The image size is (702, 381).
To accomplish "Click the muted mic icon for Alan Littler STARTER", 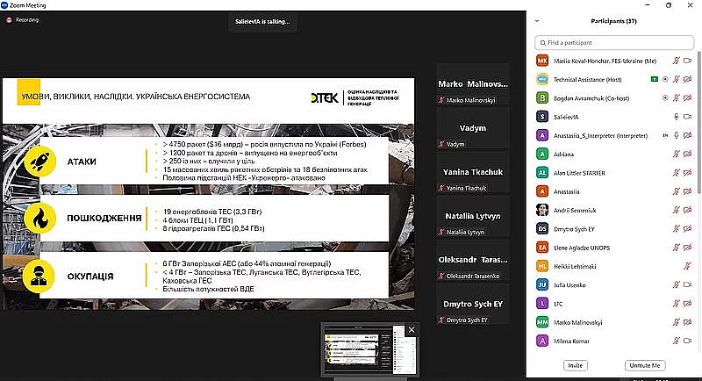I will coord(676,173).
